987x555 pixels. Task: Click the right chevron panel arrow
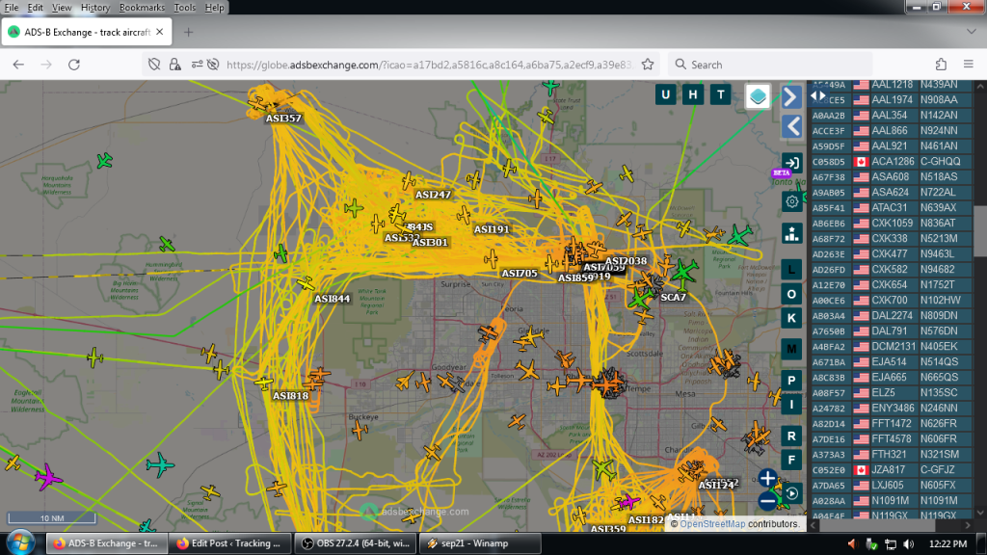(x=792, y=97)
